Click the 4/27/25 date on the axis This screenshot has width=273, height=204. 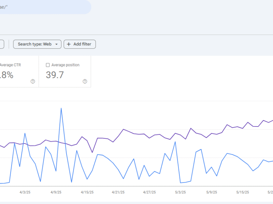[x=149, y=192]
